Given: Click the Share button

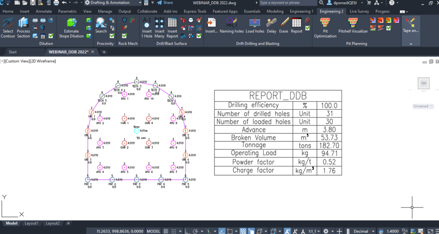Looking at the screenshot, I should 165,3.
